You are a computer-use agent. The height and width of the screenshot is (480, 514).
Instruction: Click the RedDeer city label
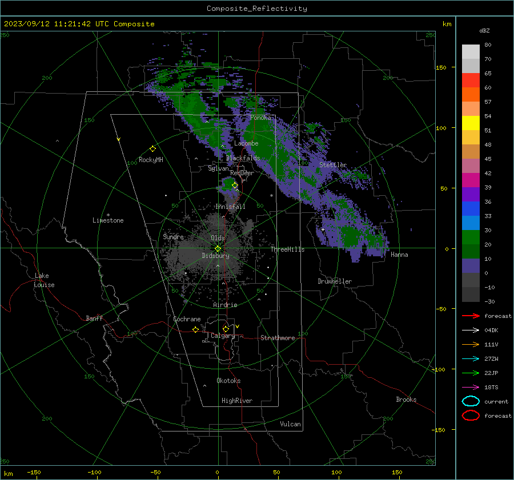point(242,173)
